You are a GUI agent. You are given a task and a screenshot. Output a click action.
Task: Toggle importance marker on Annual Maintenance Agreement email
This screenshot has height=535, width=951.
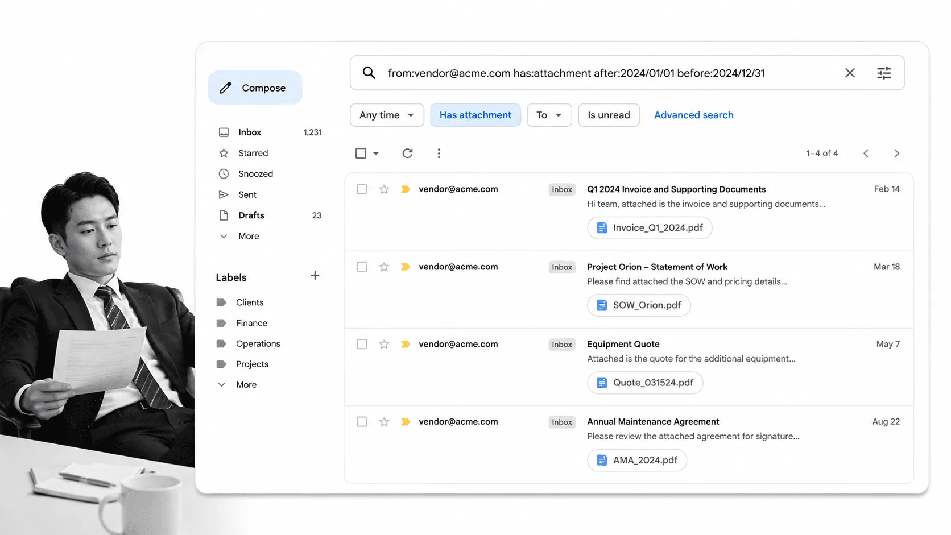click(406, 421)
